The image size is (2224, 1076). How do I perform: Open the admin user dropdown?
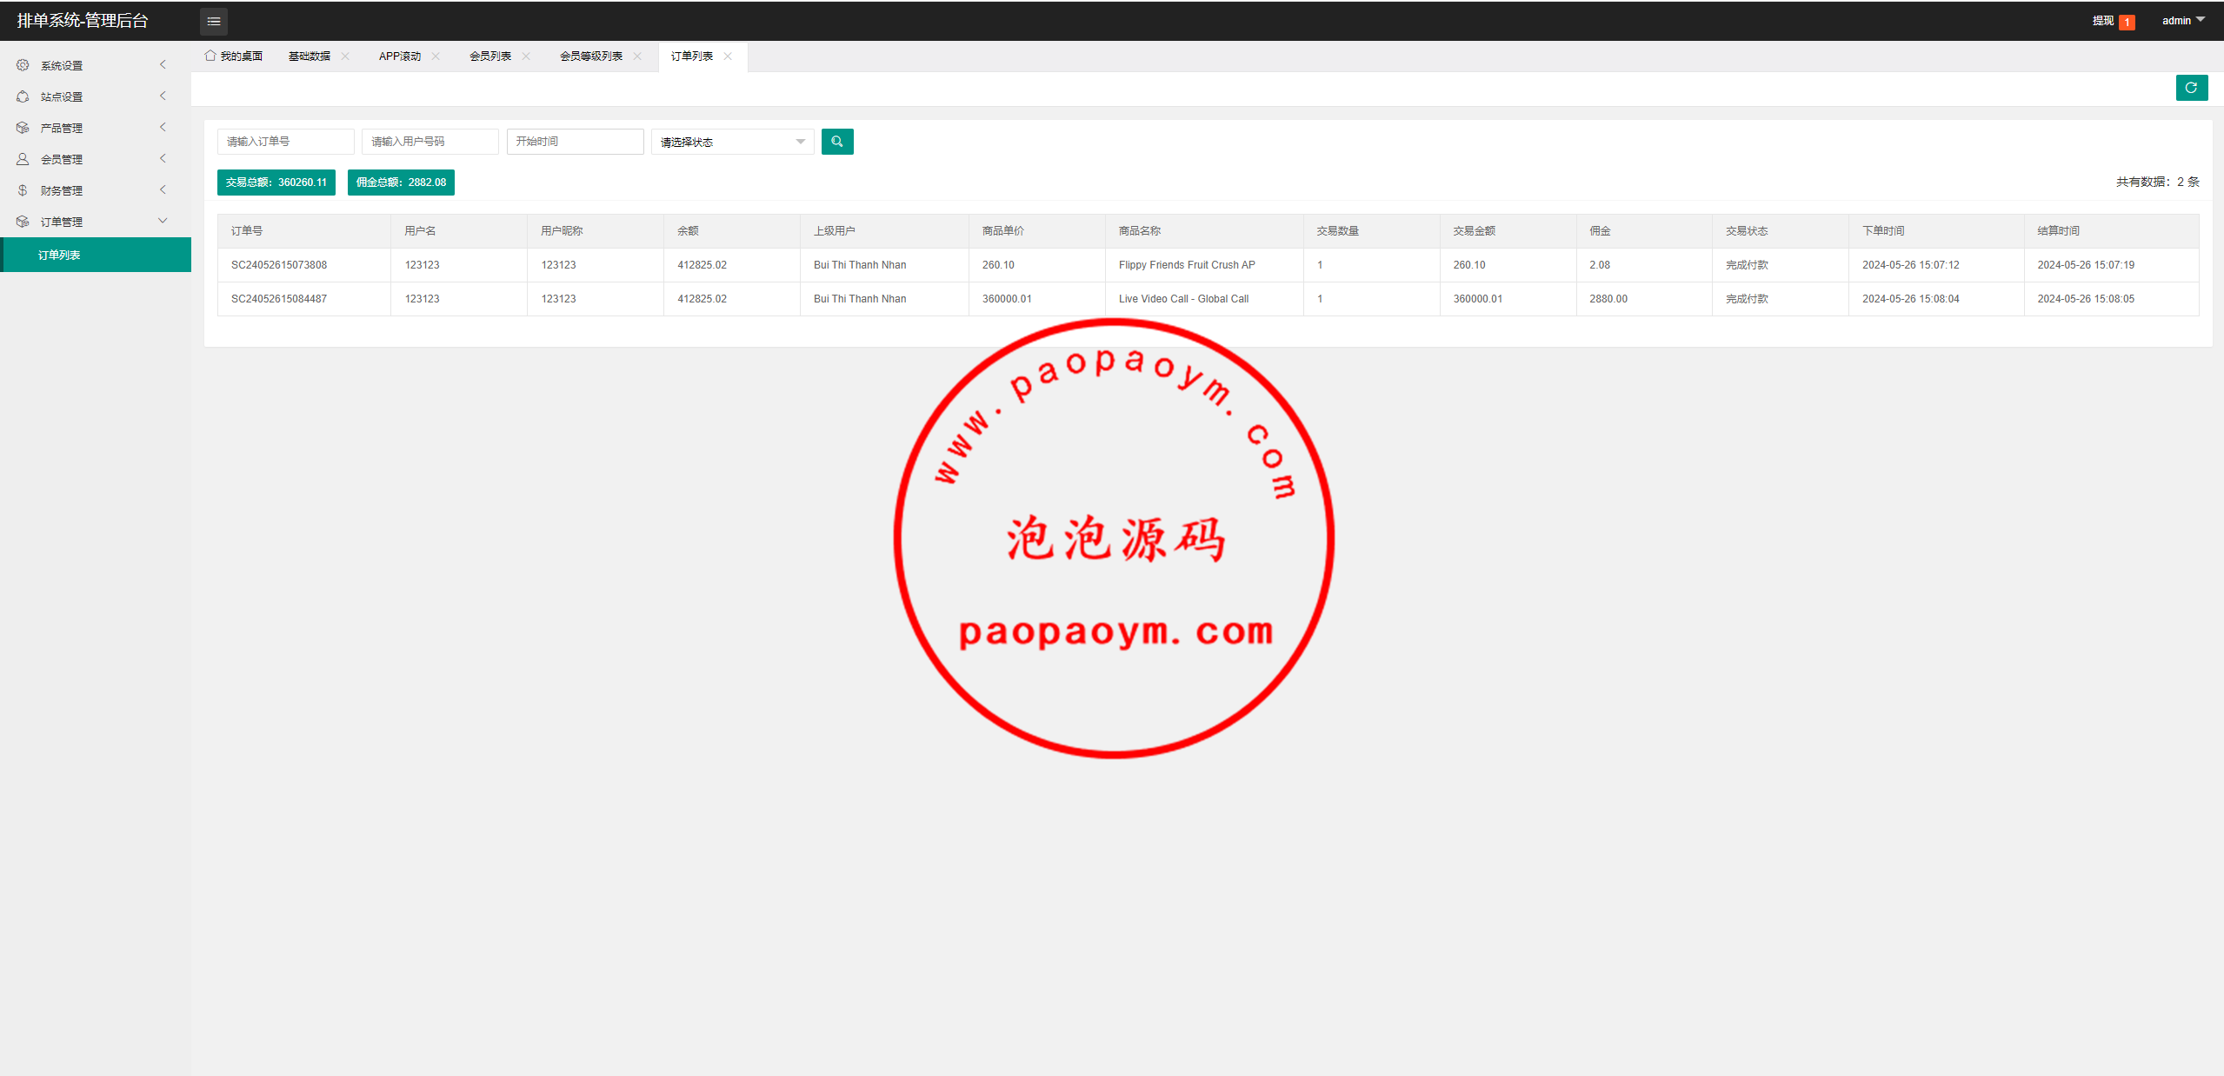pos(2183,21)
